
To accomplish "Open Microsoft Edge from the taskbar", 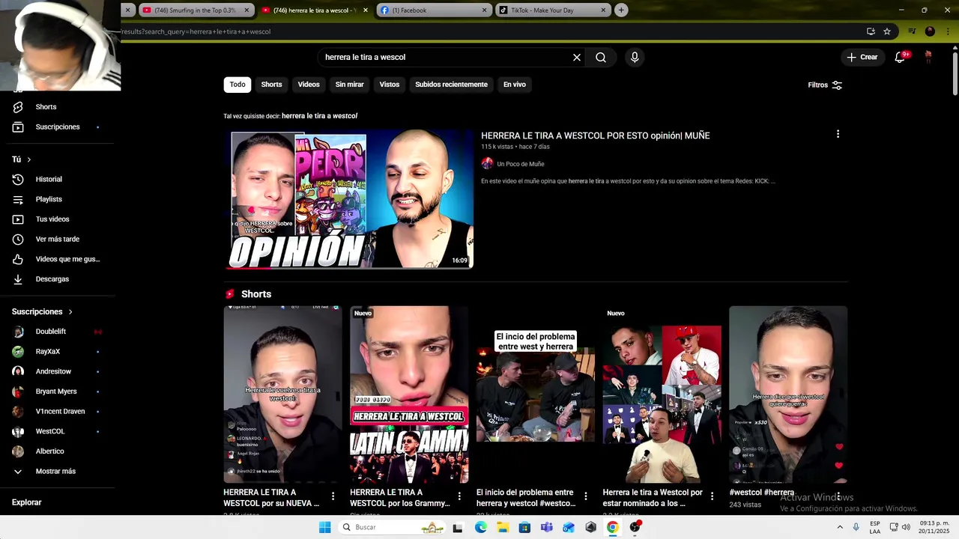I will 481,528.
